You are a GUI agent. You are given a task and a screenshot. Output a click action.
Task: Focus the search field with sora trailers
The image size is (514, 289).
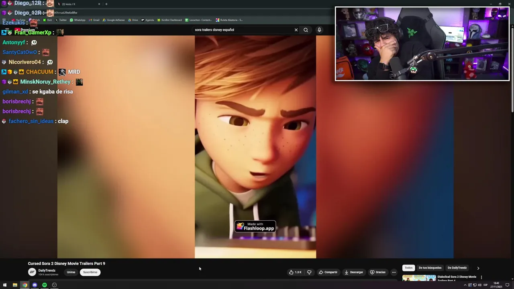pos(243,30)
